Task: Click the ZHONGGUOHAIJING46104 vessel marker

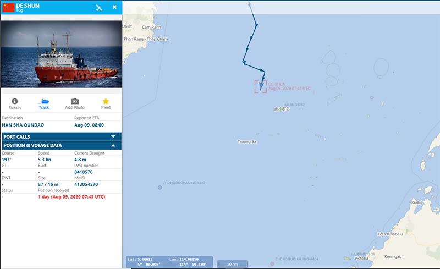Action: pyautogui.click(x=272, y=263)
